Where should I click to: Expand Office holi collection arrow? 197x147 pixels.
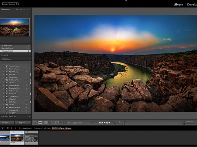(x=3, y=99)
